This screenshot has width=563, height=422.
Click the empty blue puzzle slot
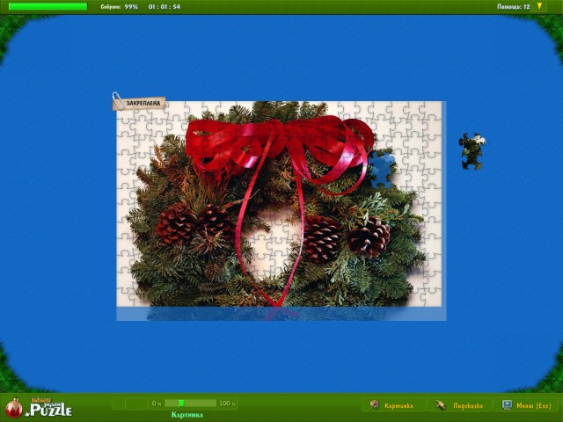(382, 170)
